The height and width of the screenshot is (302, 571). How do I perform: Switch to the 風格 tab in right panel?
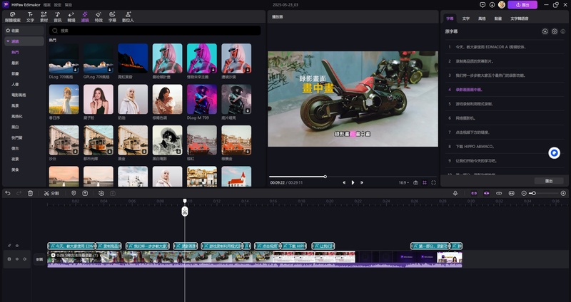click(482, 19)
